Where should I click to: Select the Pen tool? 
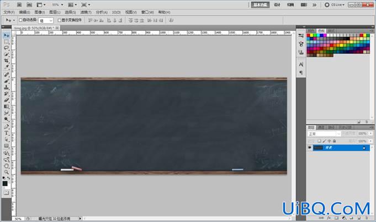(7, 127)
